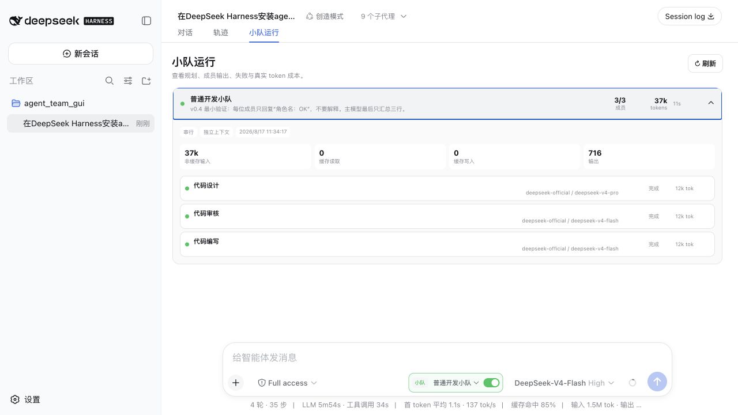
Task: Click the 独立上下文 tag
Action: click(216, 132)
